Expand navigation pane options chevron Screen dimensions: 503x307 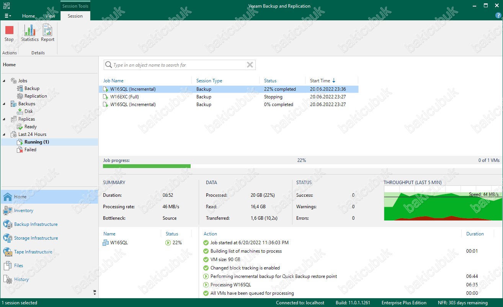[95, 292]
